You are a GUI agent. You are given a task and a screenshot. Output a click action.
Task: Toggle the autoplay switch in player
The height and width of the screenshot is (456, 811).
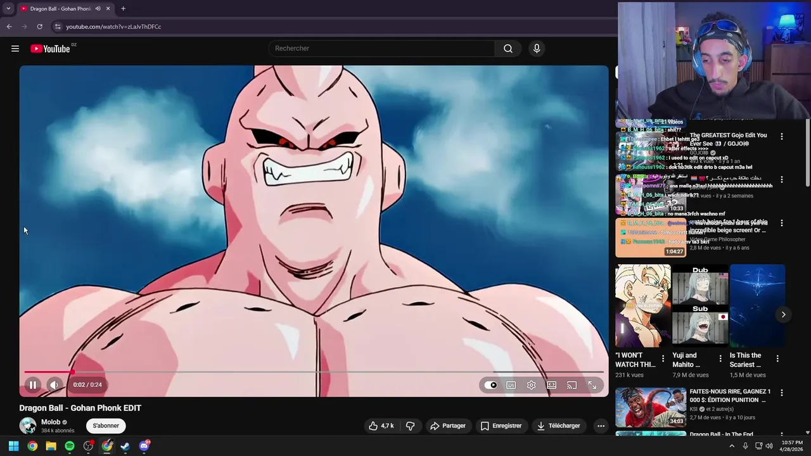pos(491,385)
